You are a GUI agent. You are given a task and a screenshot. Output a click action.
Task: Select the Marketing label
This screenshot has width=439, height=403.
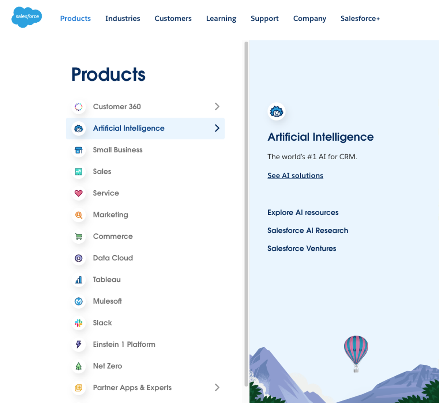110,215
